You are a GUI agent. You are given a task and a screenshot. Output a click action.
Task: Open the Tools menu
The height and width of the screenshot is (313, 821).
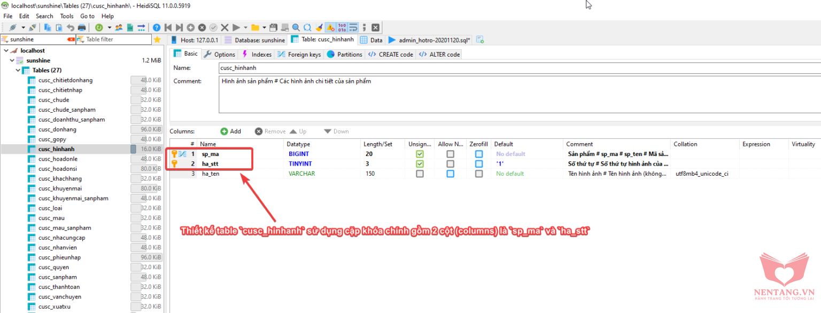[x=67, y=16]
